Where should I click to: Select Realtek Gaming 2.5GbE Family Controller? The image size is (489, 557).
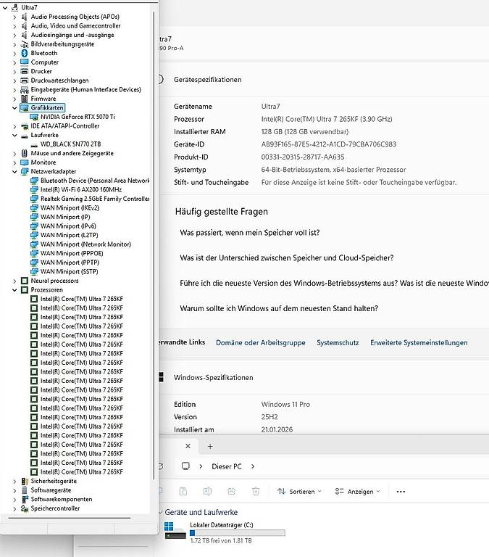coord(94,199)
